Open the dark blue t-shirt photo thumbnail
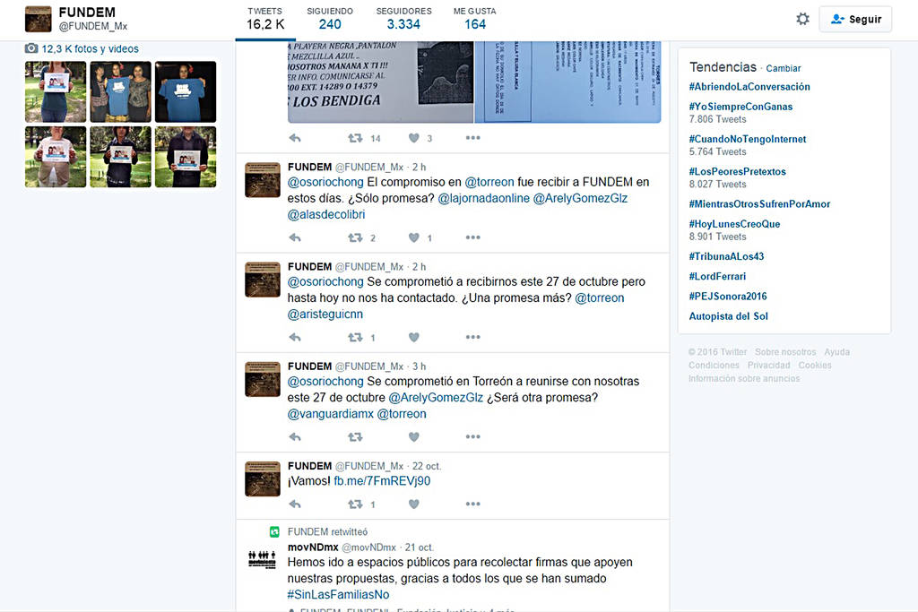 pyautogui.click(x=186, y=91)
